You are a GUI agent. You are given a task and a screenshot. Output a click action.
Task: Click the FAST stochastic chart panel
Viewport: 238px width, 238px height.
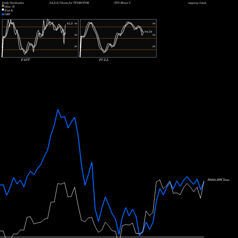pyautogui.click(x=40, y=38)
